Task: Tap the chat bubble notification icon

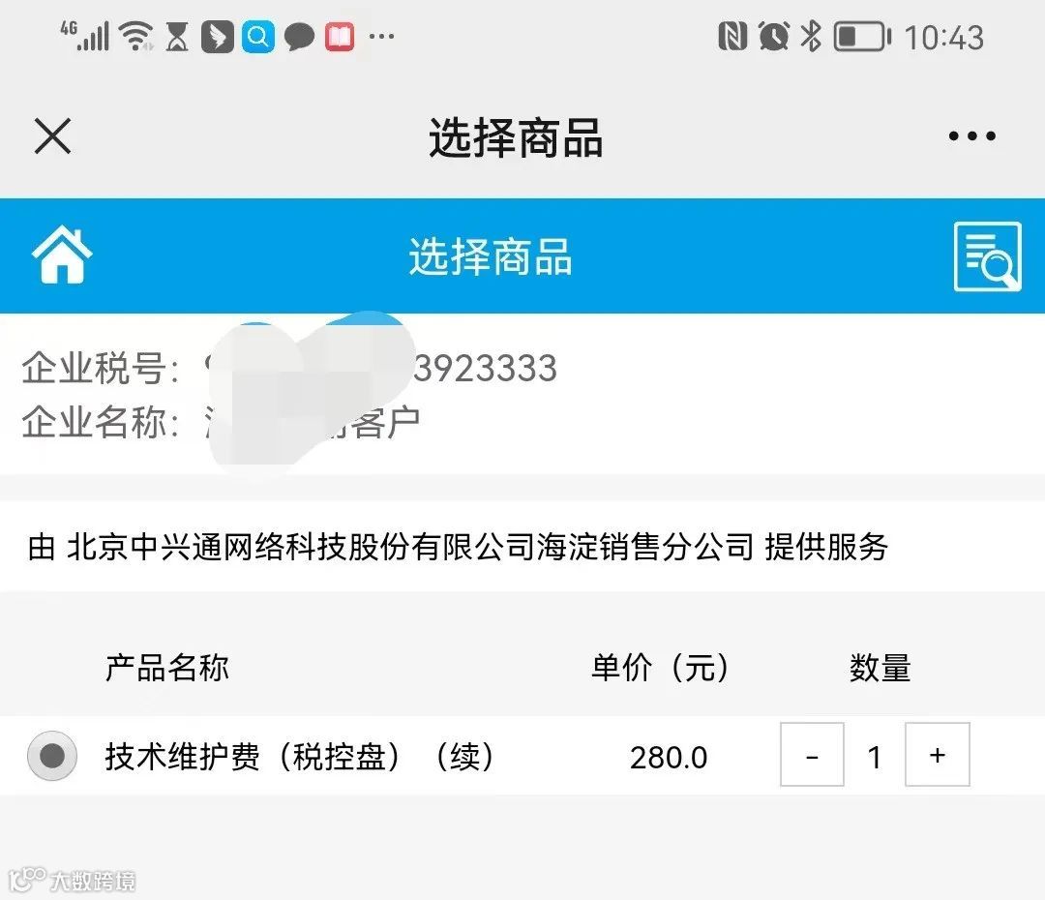Action: coord(299,37)
